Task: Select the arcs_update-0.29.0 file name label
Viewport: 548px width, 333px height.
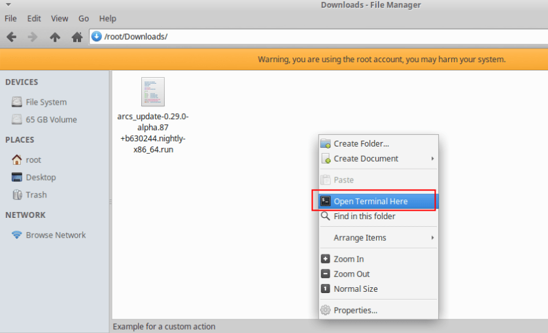Action: (153, 133)
